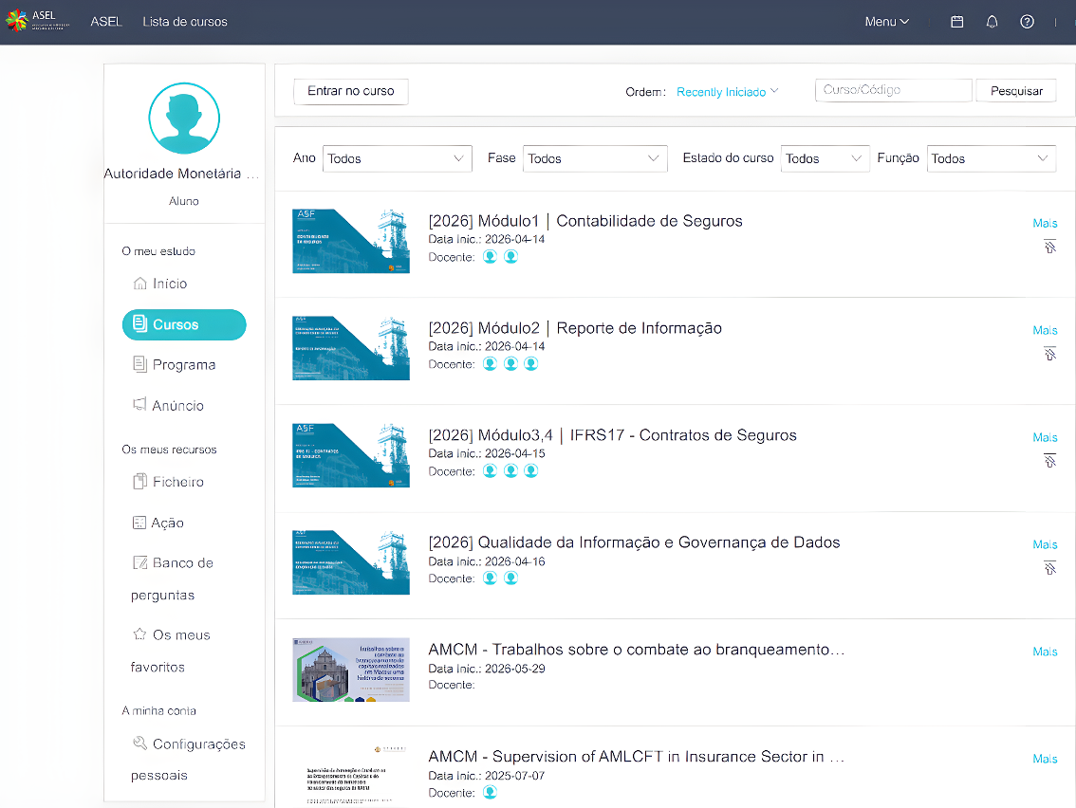Pin Módulo1 Contabilidade de Seguros course to top
This screenshot has width=1076, height=808.
coord(1050,247)
